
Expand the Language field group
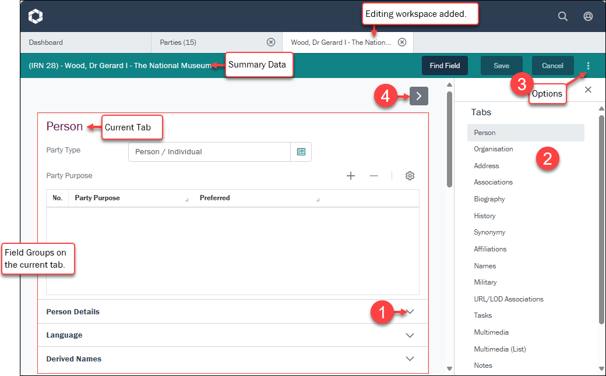tap(410, 335)
